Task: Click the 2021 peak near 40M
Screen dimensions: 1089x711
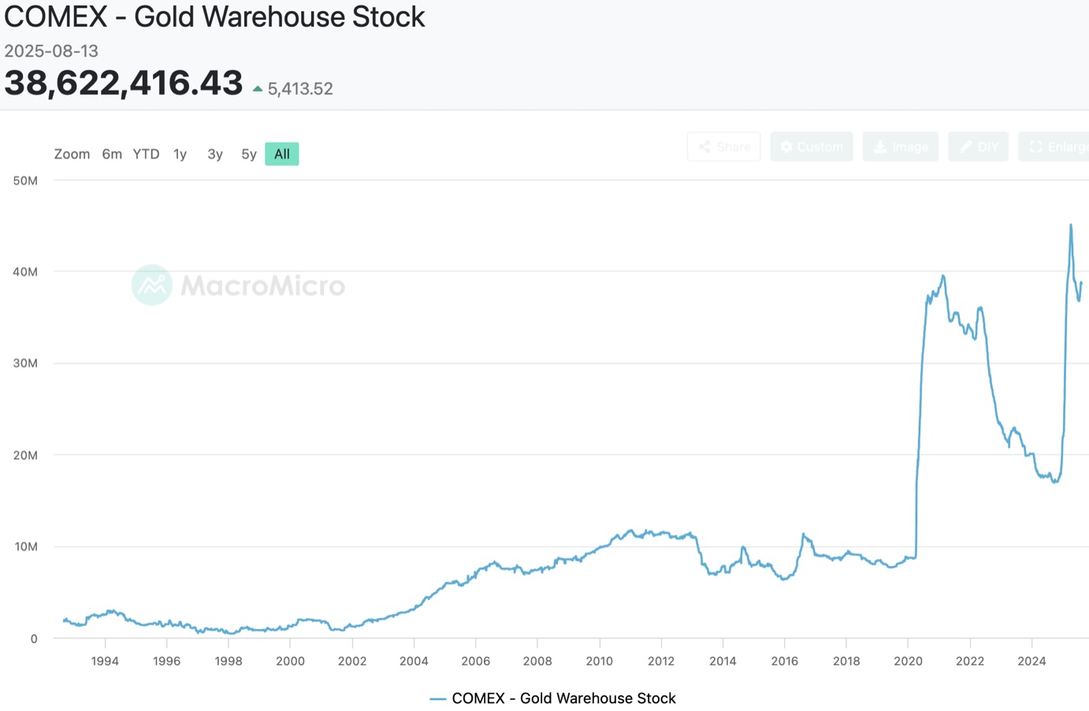Action: tap(942, 277)
